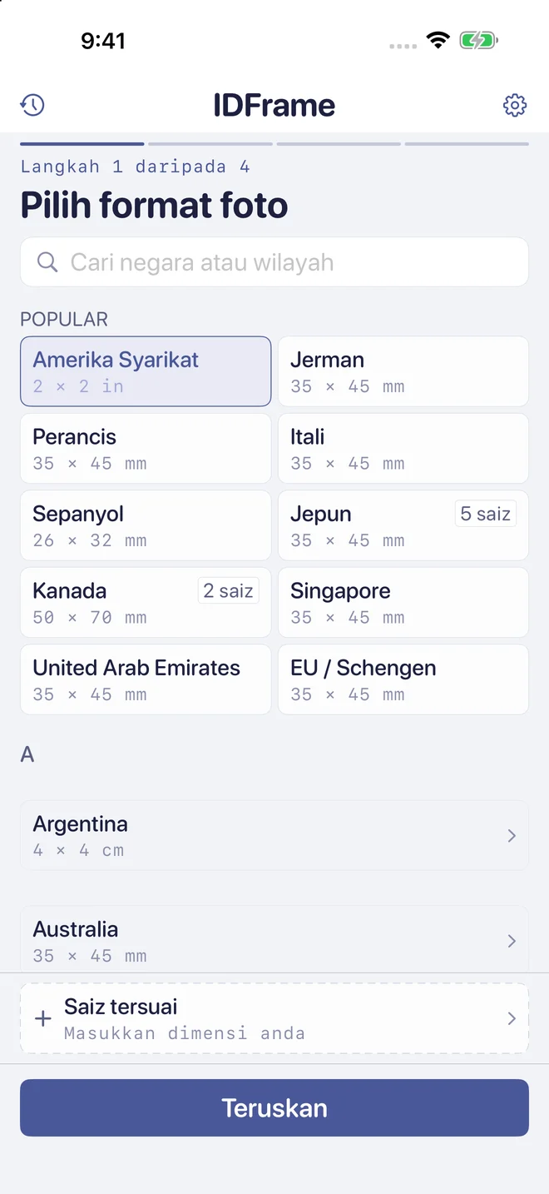Select Jerman 35 × 45 mm format
The image size is (549, 1194).
coord(403,371)
